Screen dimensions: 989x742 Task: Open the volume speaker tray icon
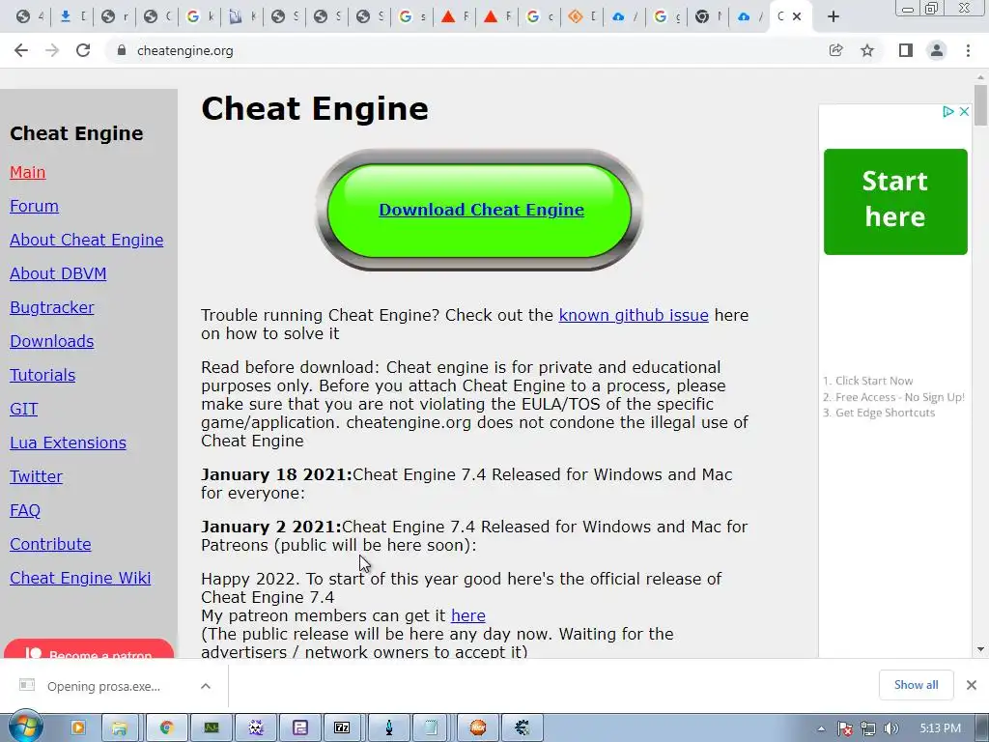click(891, 728)
